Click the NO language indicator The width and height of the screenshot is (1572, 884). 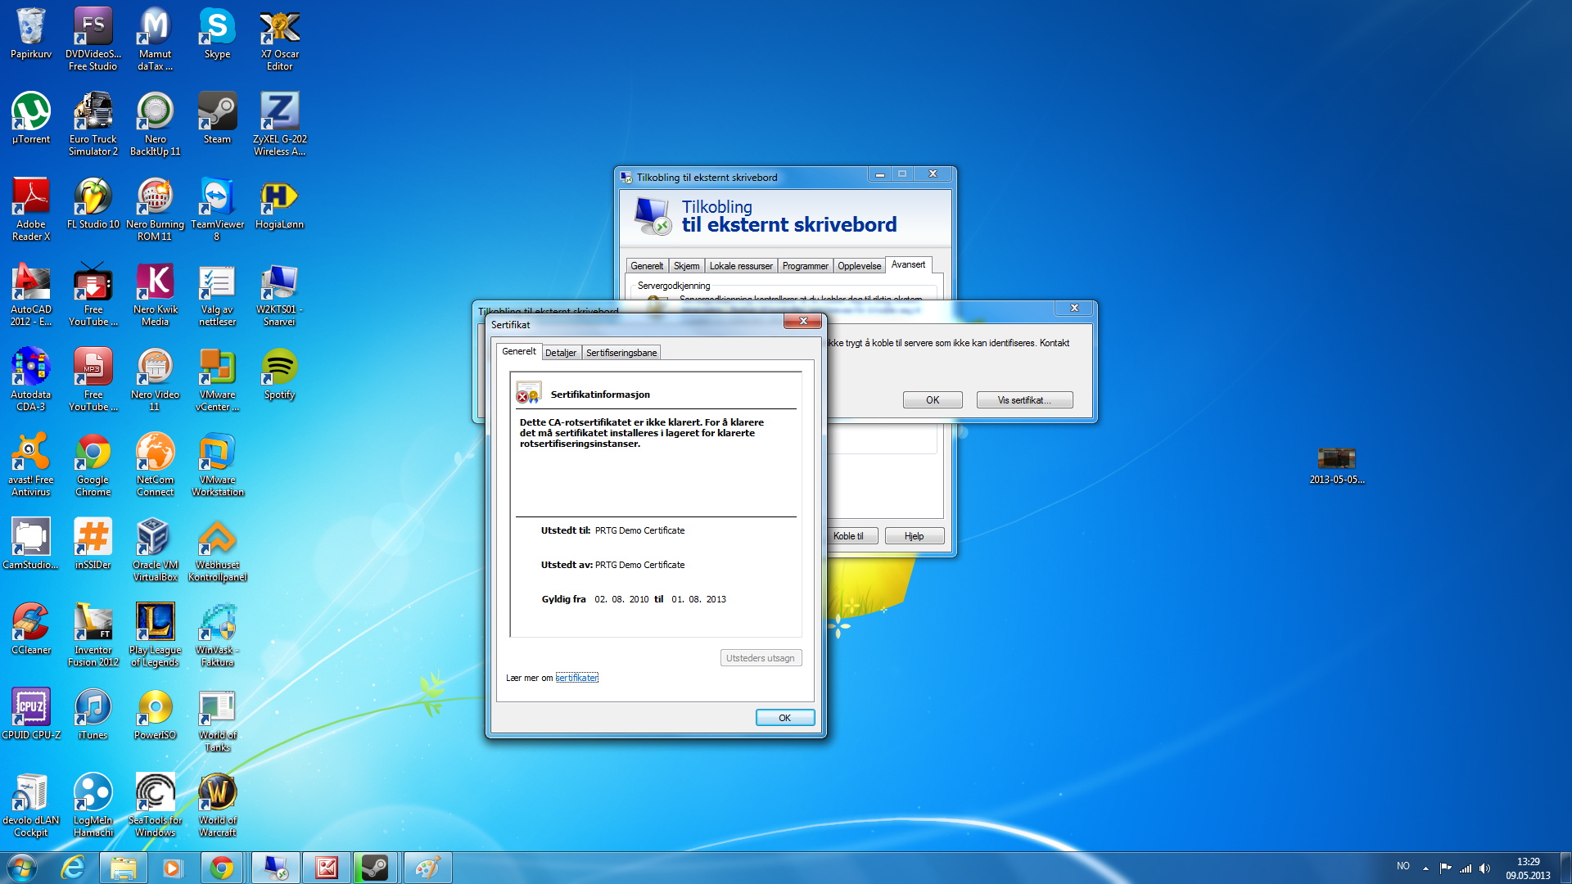point(1403,866)
